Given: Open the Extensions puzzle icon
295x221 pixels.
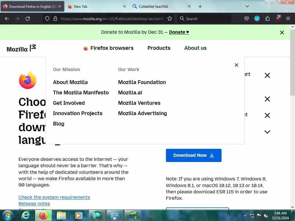Looking at the screenshot, I should pos(267,19).
